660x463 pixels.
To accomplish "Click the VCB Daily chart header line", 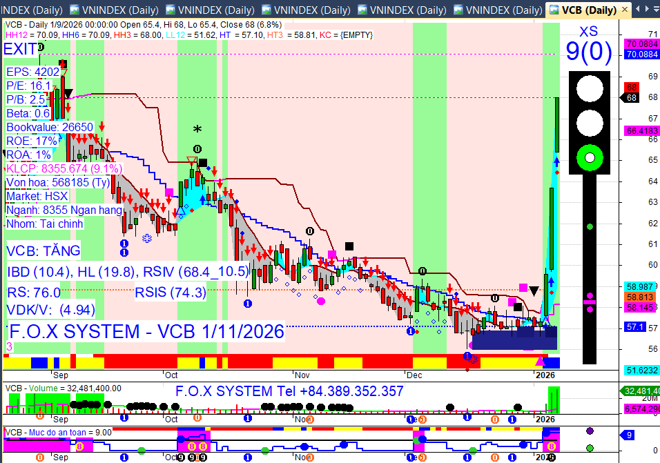I will (144, 25).
